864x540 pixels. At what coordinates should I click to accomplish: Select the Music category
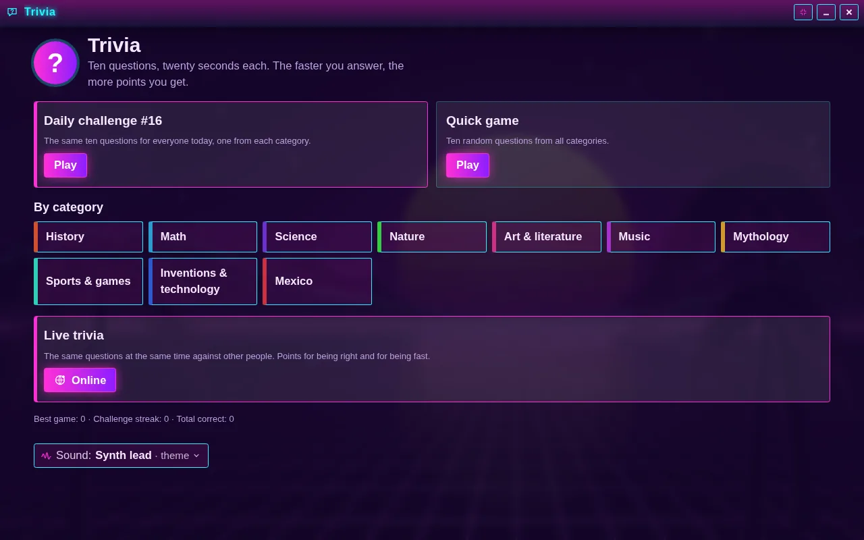[661, 237]
